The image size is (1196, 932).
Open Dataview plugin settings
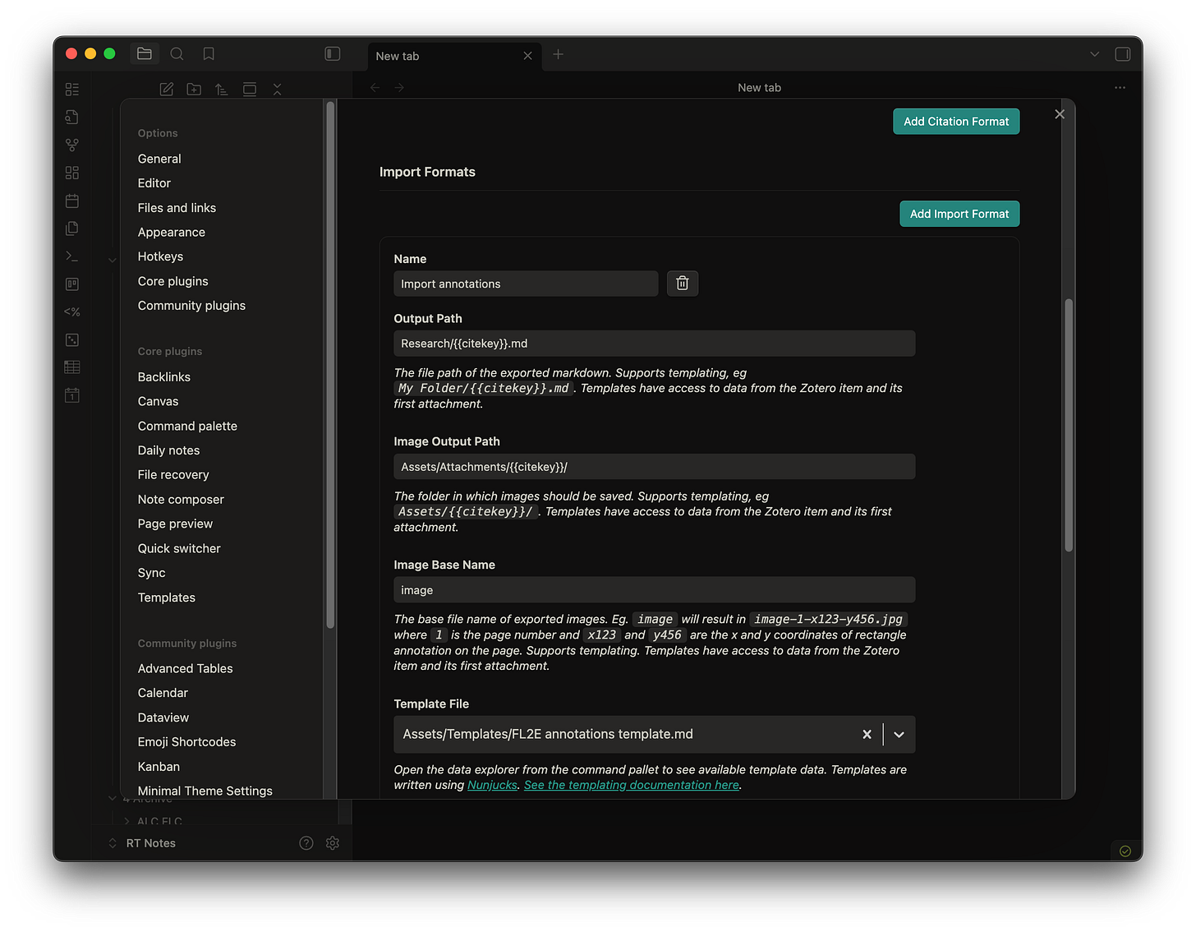click(163, 717)
